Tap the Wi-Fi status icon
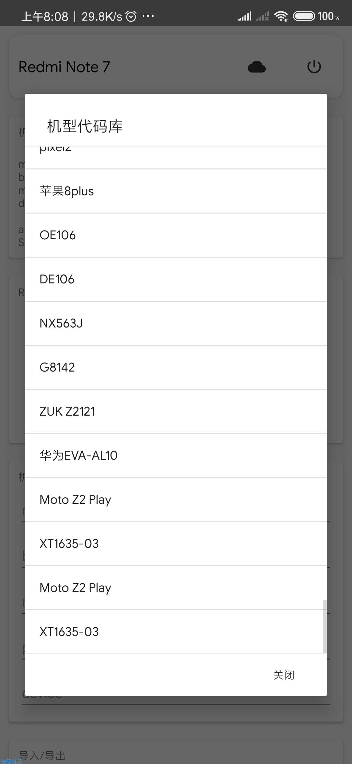 [281, 16]
